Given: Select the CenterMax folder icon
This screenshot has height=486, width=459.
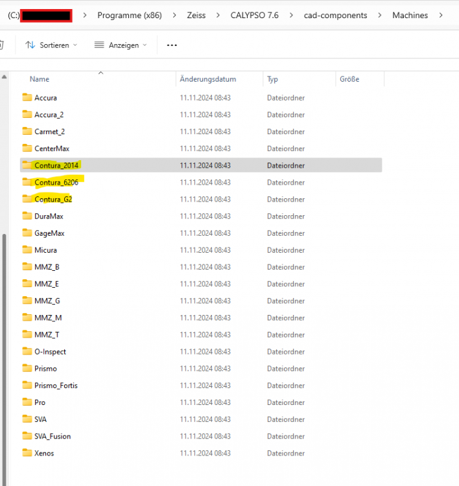Looking at the screenshot, I should 27,148.
